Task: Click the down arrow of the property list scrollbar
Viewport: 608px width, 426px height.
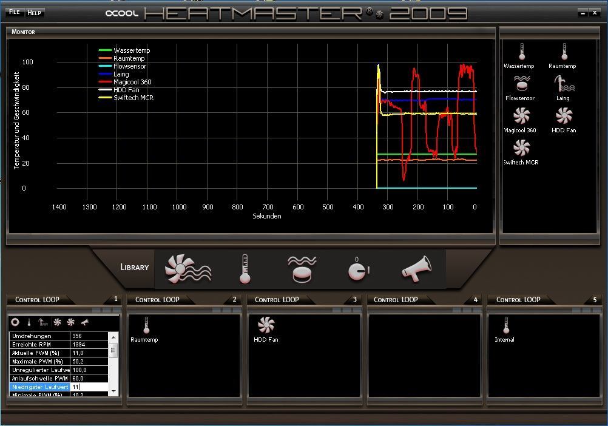Action: pos(113,391)
